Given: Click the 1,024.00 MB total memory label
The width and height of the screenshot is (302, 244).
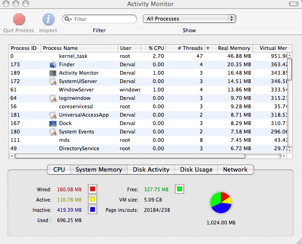Looking at the screenshot, I should point(221,223).
